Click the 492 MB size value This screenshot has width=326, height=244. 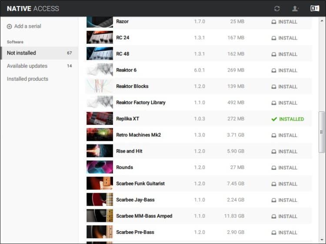(x=236, y=102)
